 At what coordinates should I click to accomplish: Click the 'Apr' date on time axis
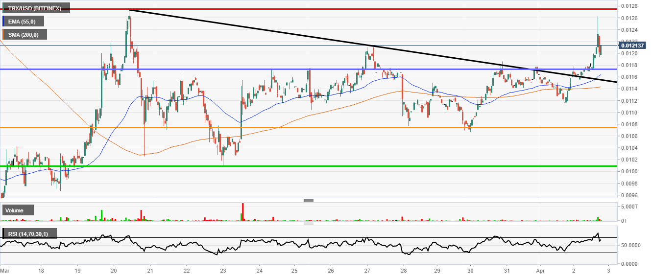pyautogui.click(x=539, y=270)
